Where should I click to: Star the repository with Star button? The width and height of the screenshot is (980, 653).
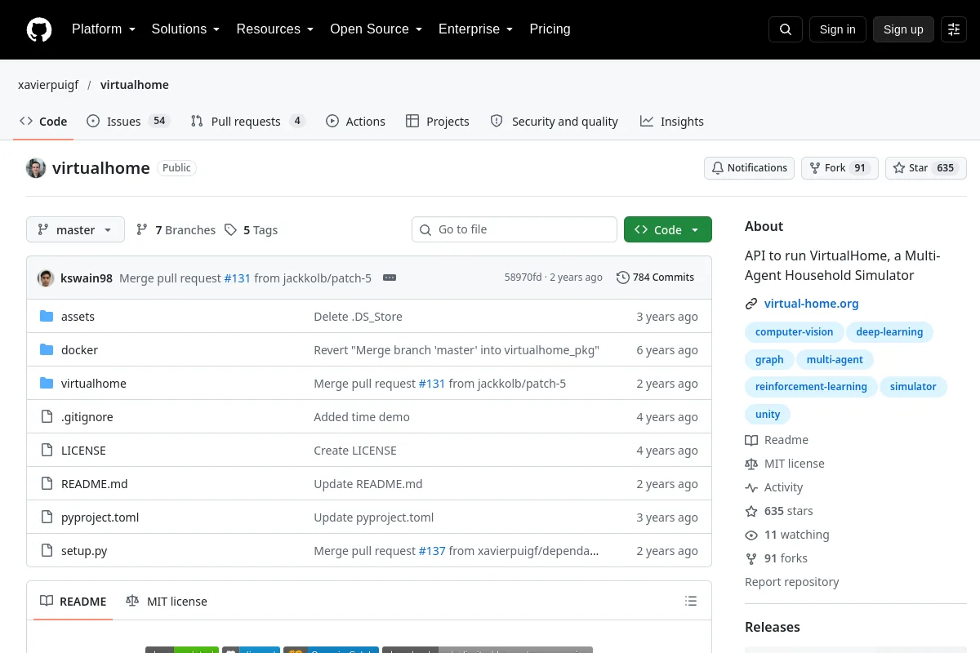[x=926, y=168]
